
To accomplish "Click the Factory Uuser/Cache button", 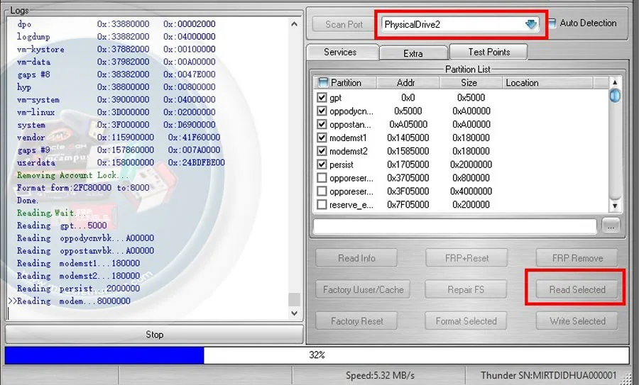I will click(x=363, y=289).
